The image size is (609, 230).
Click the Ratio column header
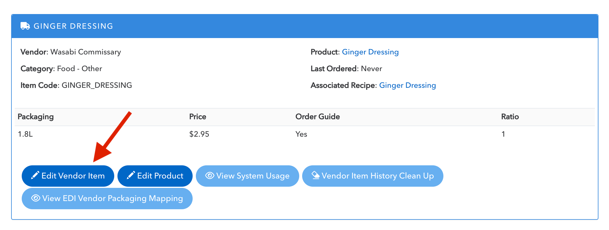510,116
